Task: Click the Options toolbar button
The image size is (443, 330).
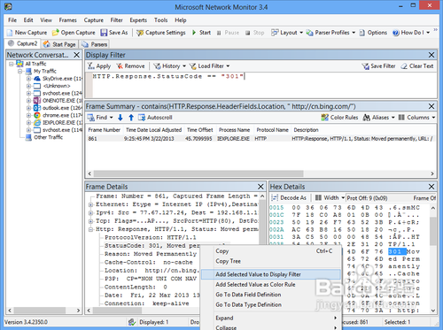Action: (x=373, y=33)
